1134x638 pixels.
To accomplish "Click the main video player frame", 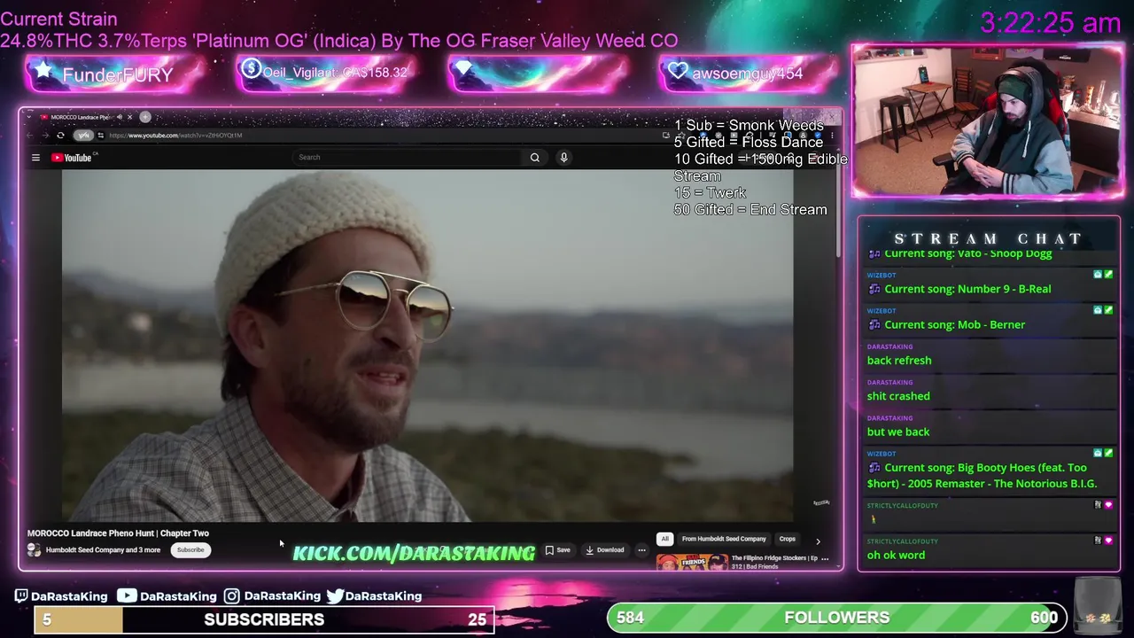I will point(428,346).
